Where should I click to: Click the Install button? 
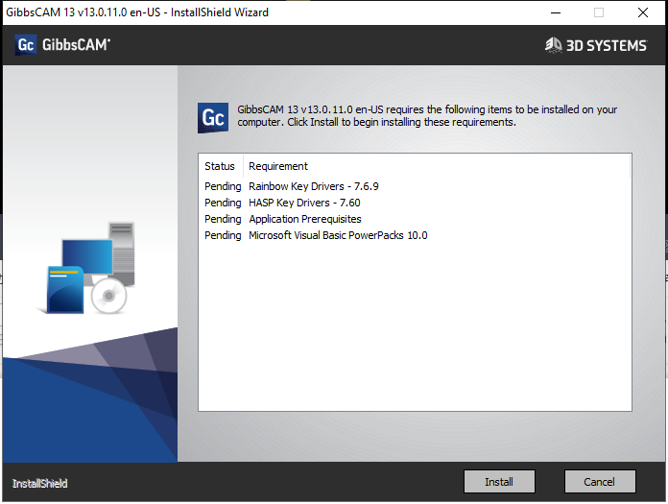point(499,481)
